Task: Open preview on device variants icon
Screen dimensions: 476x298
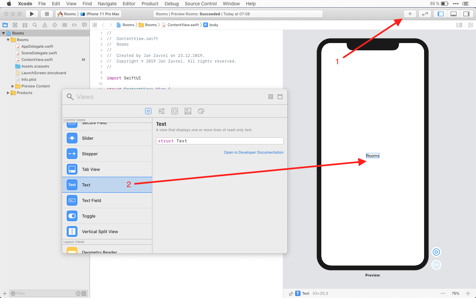Action: [436, 265]
